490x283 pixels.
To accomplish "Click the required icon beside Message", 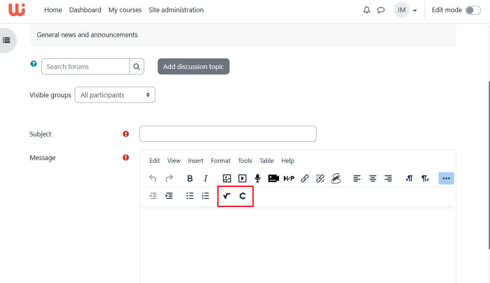I will pyautogui.click(x=126, y=158).
